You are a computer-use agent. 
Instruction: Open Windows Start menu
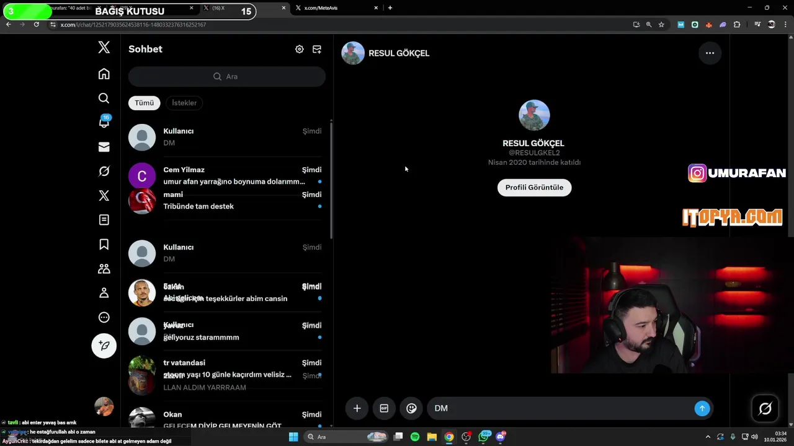(x=293, y=437)
